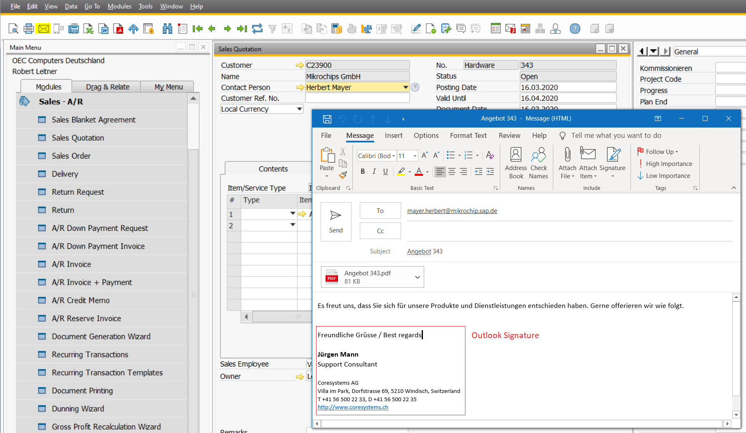Click the export to PDF toolbar icon
Viewport: 746px width, 433px height.
click(118, 28)
